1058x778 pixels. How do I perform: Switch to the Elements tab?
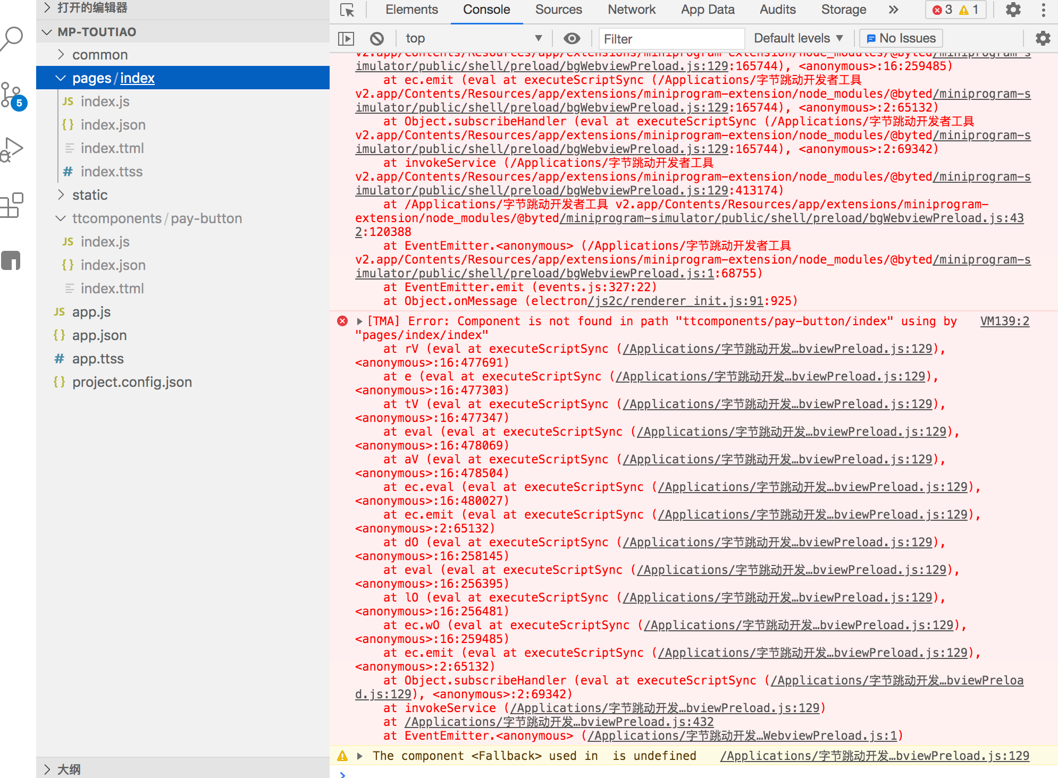(412, 10)
